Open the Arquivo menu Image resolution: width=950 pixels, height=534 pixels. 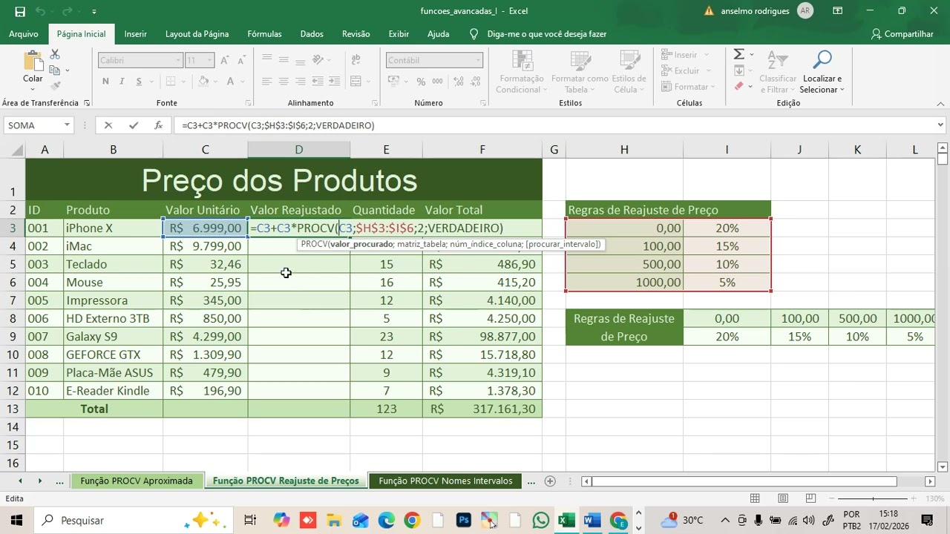(23, 34)
